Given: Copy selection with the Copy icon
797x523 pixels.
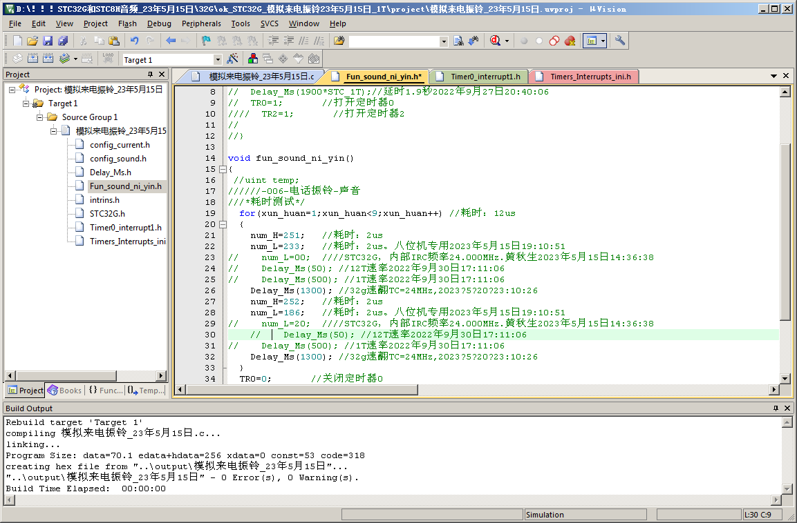Looking at the screenshot, I should pos(99,41).
